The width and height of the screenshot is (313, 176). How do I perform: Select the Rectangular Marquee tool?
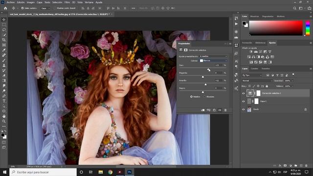pos(4,25)
